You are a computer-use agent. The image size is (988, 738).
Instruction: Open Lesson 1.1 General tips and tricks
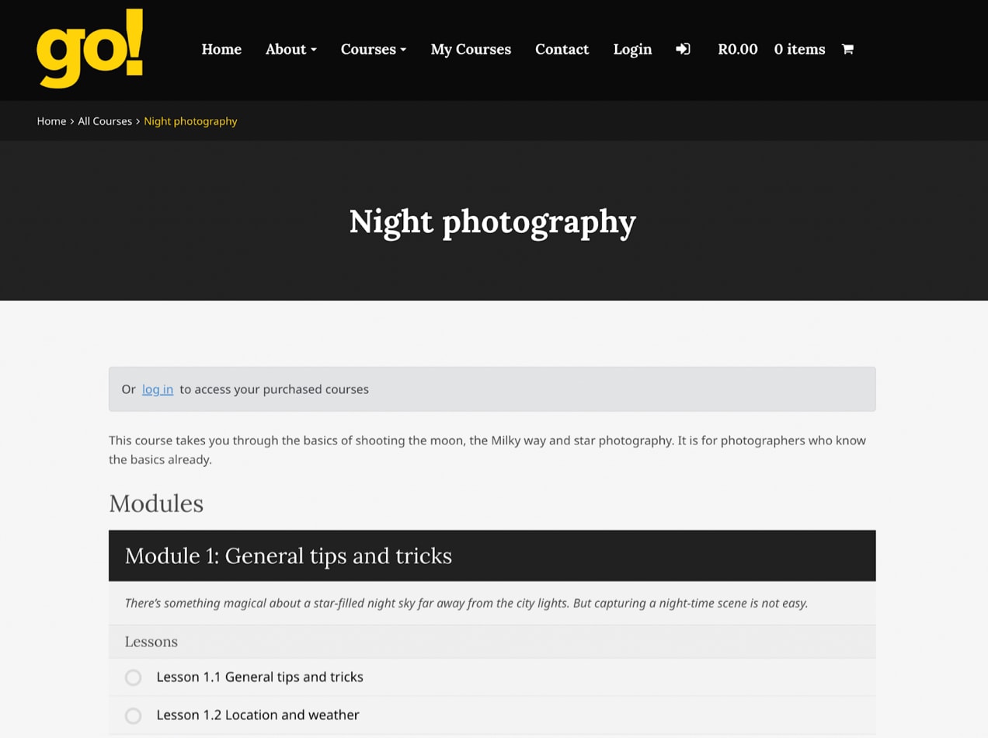click(259, 677)
